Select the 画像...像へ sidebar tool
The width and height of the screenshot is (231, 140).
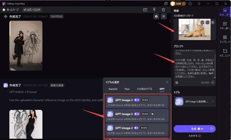(225, 12)
